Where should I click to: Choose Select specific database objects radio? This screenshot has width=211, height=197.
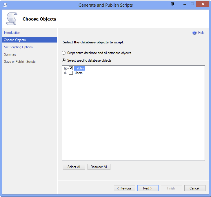64,60
